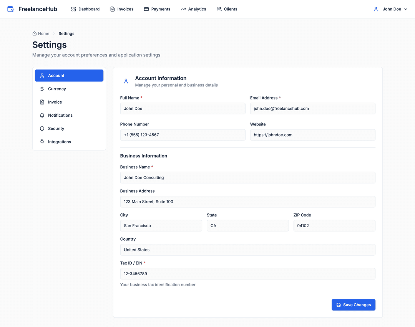Click the Security shield icon in sidebar
The height and width of the screenshot is (327, 415).
click(42, 128)
